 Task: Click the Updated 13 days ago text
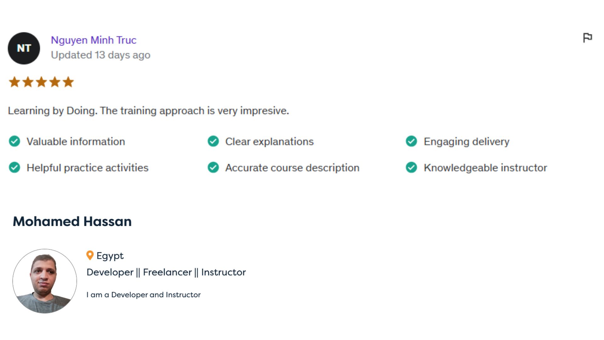point(101,55)
